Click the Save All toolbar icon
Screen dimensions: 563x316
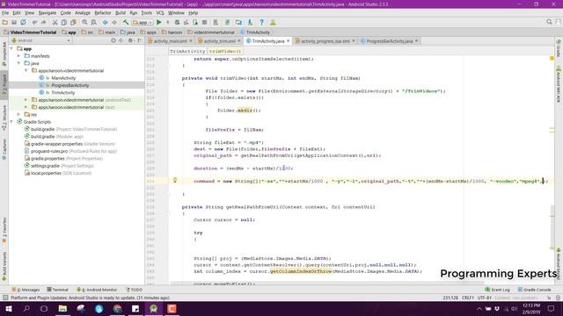pyautogui.click(x=14, y=22)
